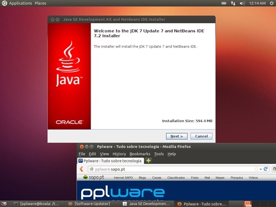Open the Blogs link in SAPO bar
This screenshot has width=276, height=207.
pyautogui.click(x=142, y=178)
